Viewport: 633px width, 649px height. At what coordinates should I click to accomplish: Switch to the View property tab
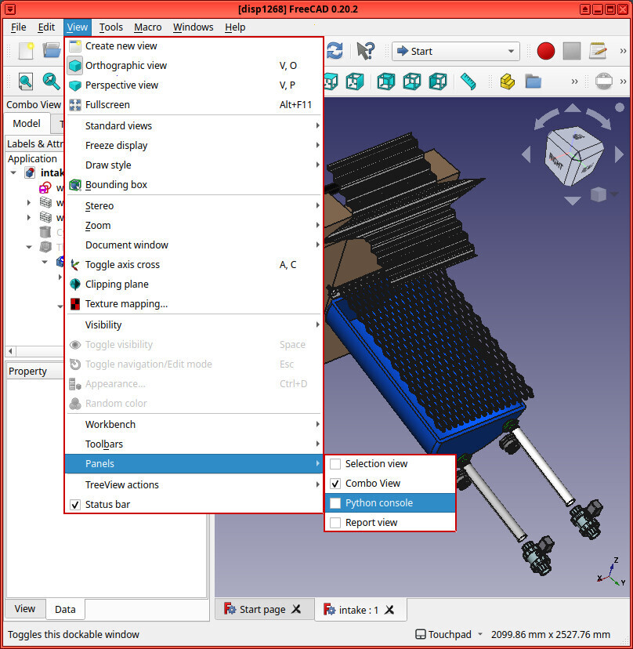[x=25, y=608]
